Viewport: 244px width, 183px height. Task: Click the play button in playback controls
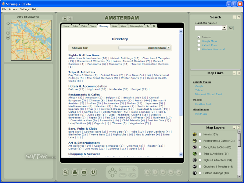[147, 172]
